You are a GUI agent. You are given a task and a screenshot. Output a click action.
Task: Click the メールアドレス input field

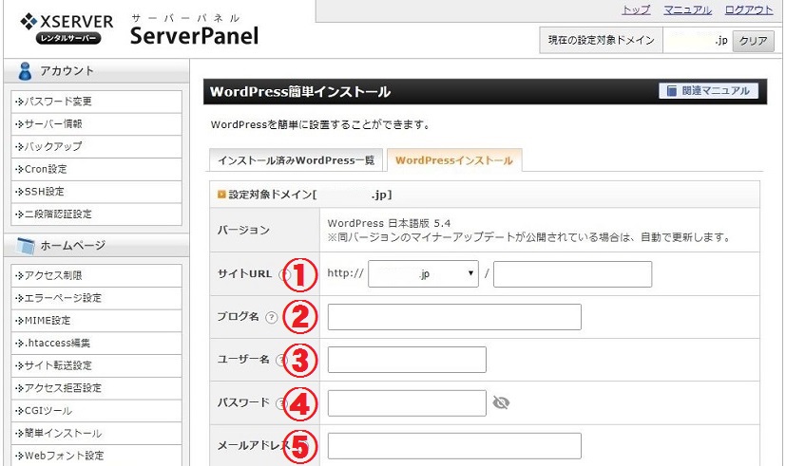(x=454, y=446)
